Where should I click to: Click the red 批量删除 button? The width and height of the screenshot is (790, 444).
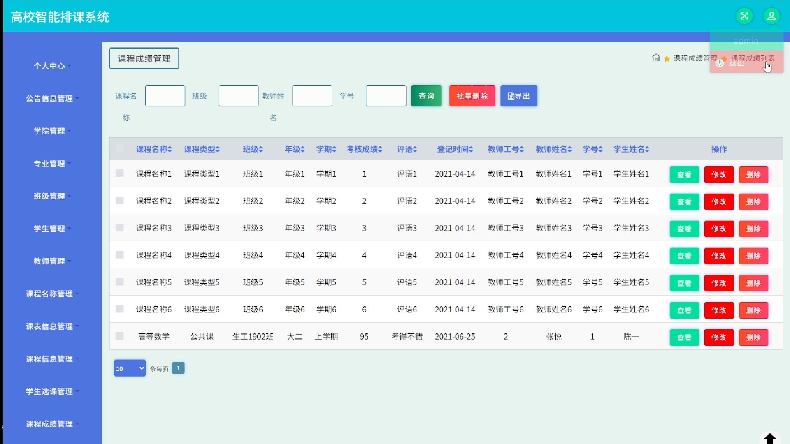(x=472, y=96)
